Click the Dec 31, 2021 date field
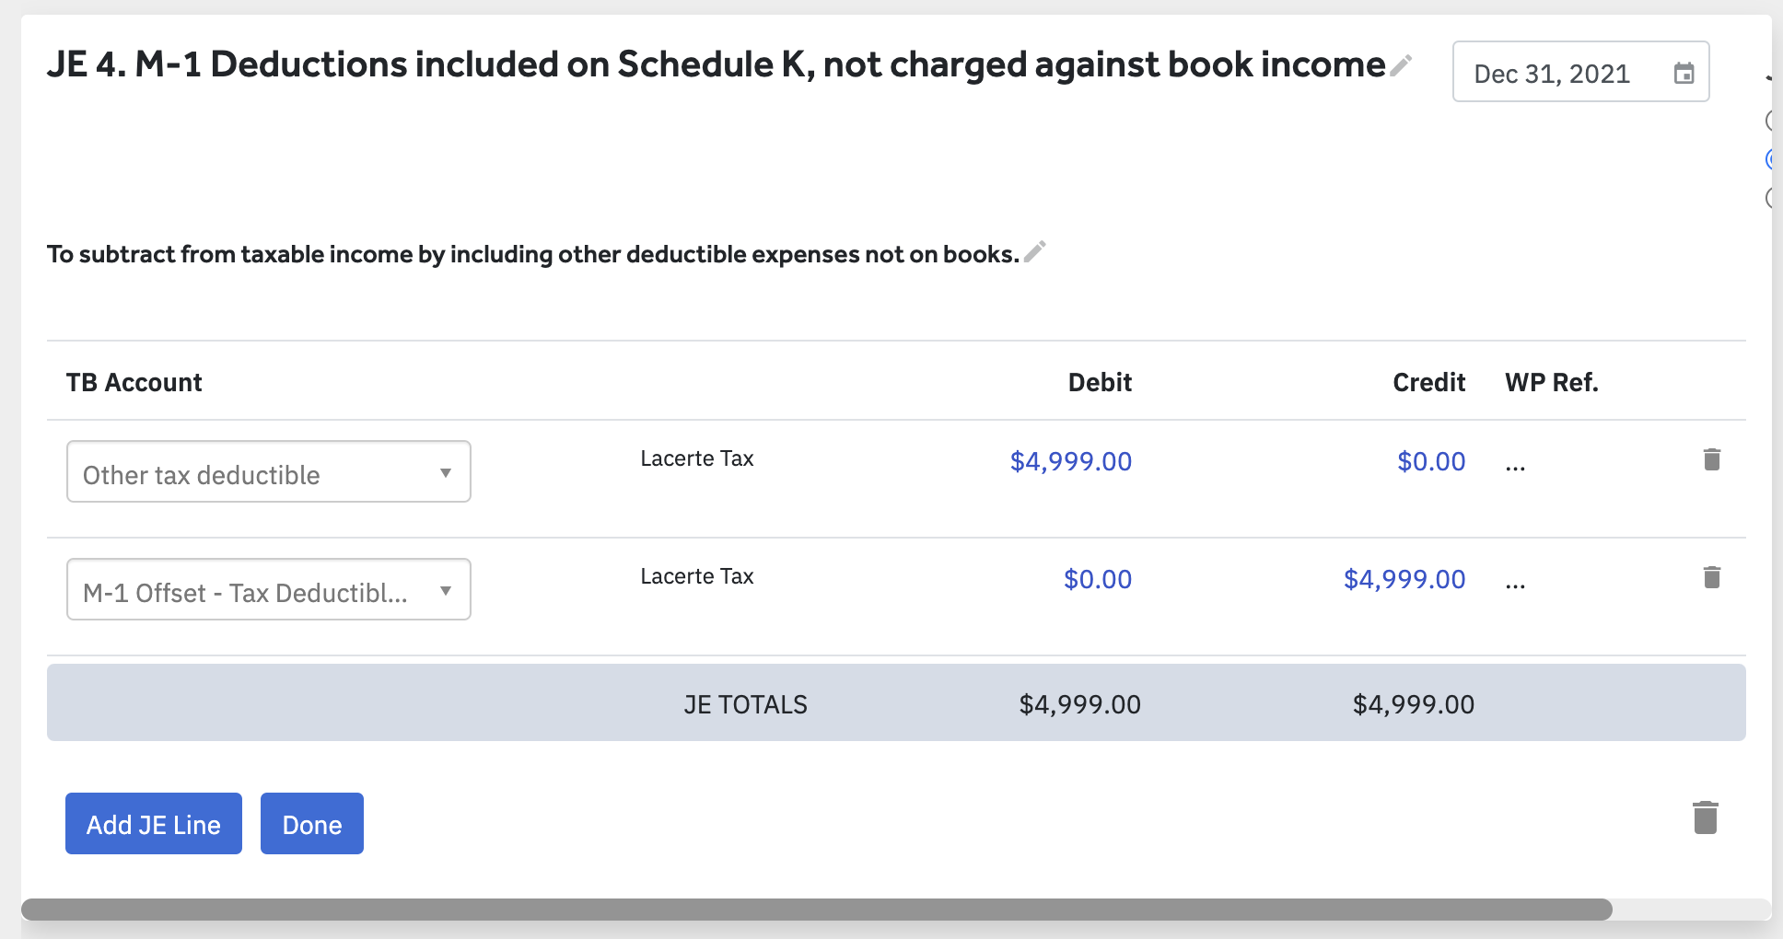 (1553, 74)
